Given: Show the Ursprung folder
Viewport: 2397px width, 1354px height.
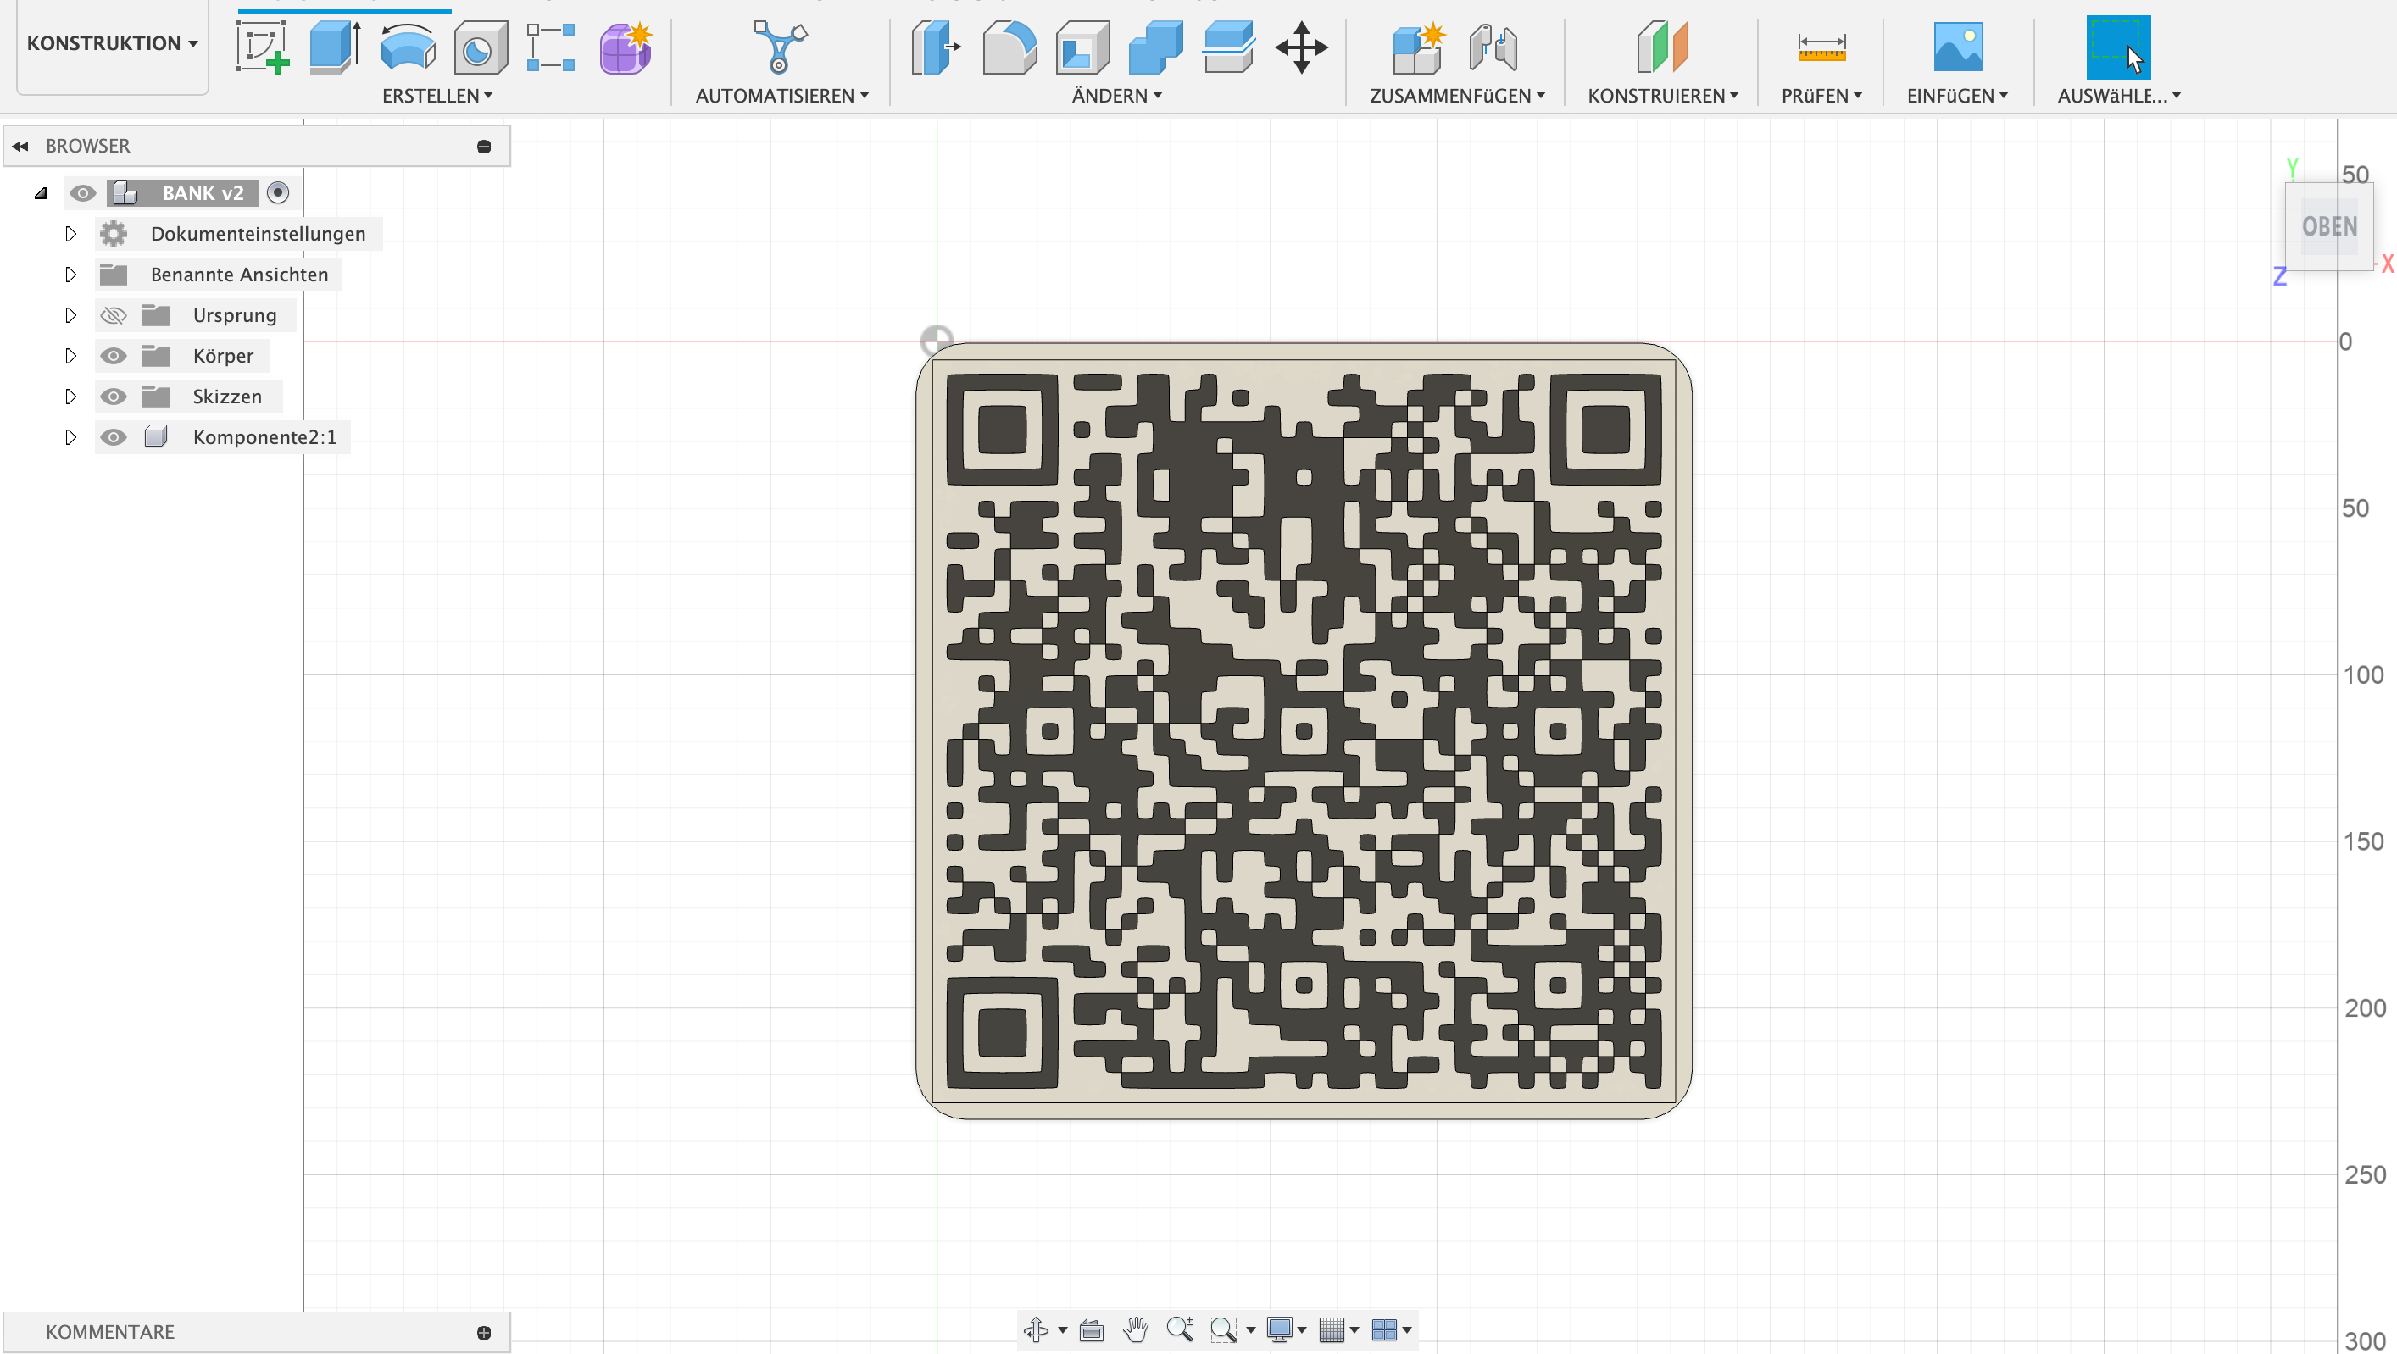Looking at the screenshot, I should point(114,314).
